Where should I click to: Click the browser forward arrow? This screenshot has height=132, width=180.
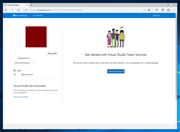(12, 10)
